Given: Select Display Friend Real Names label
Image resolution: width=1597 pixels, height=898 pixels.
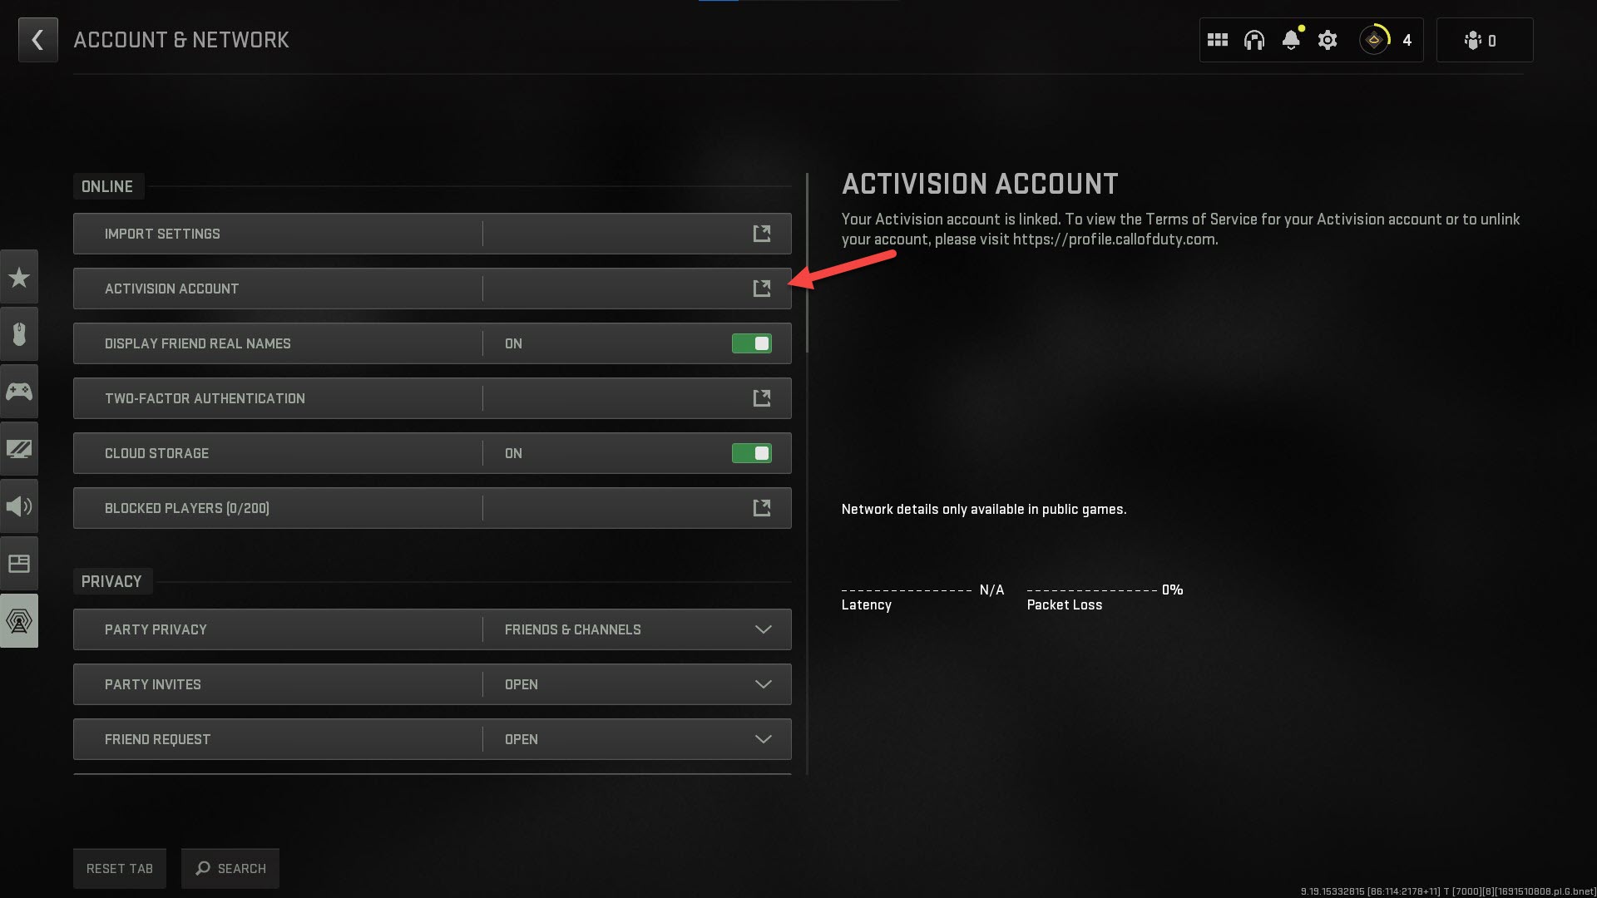Looking at the screenshot, I should (198, 343).
